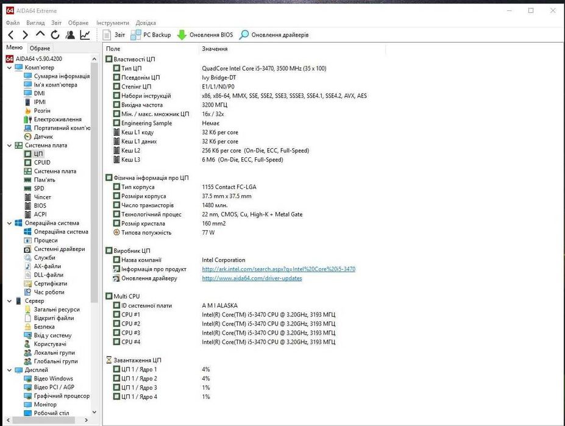Select the Типова потужність row

164,233
